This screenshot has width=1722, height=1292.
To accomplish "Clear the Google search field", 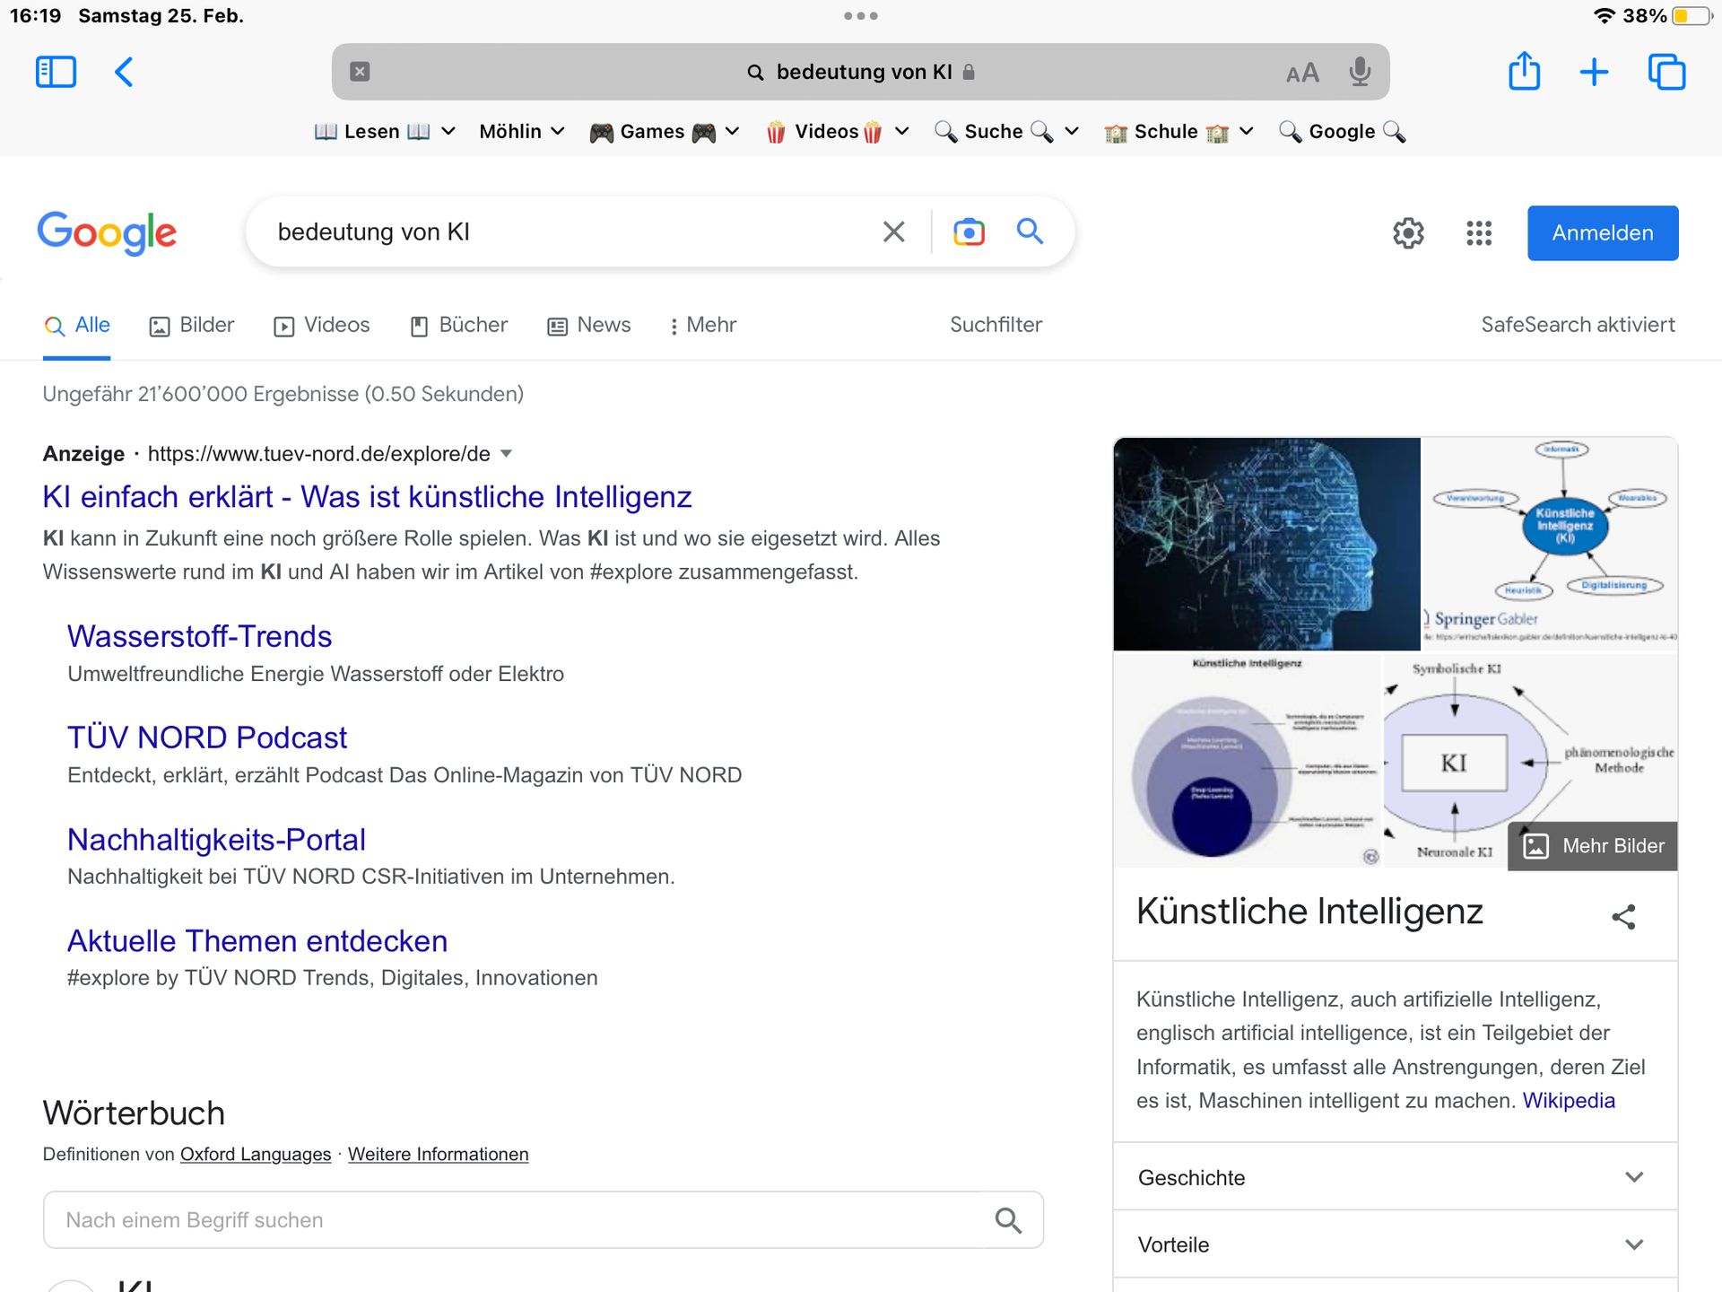I will (893, 232).
